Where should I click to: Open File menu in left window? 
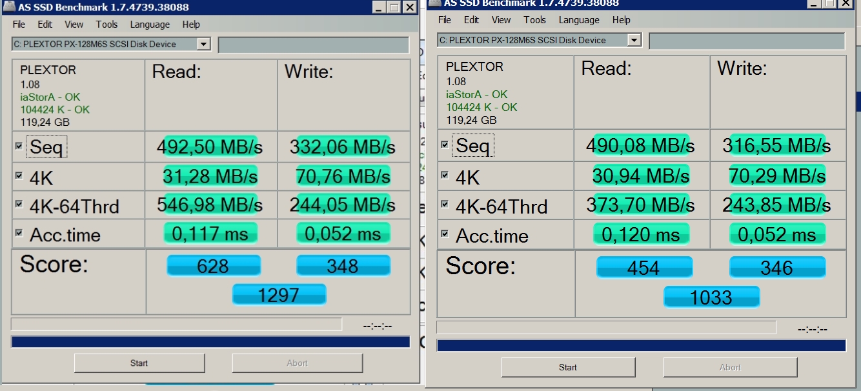19,25
